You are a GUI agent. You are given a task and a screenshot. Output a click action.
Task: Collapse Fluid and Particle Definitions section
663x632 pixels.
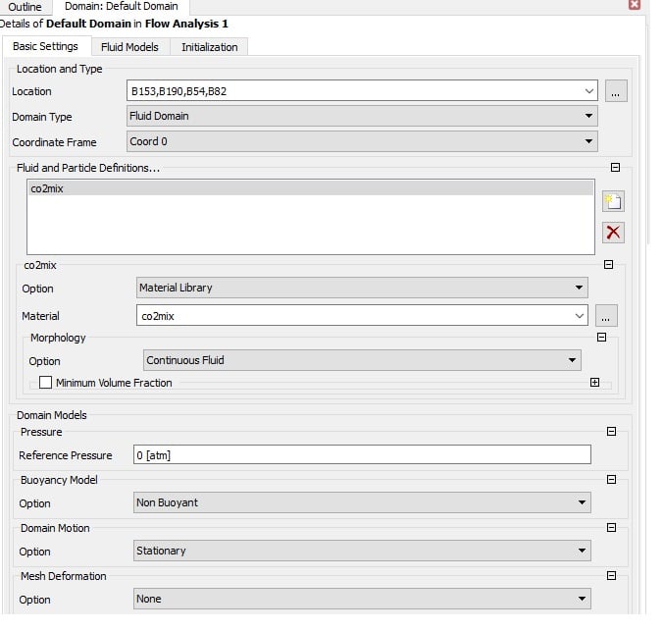pos(616,168)
